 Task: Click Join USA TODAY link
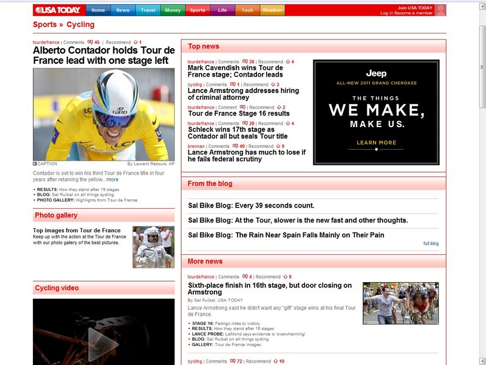(x=415, y=8)
